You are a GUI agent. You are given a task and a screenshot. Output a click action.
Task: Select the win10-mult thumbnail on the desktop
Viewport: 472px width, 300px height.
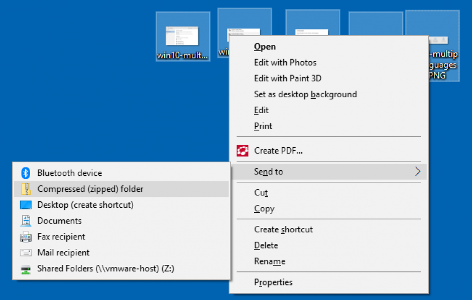click(x=183, y=38)
